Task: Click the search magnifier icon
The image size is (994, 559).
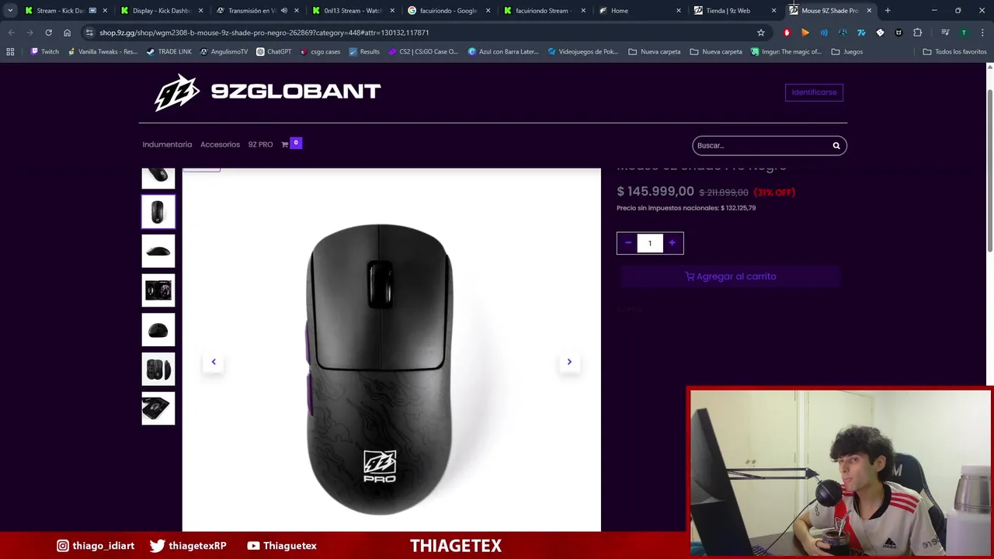Action: tap(836, 145)
